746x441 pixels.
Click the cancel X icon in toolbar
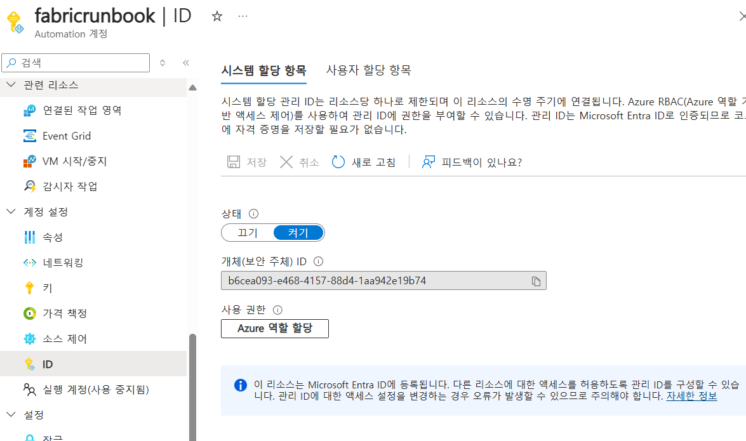(x=286, y=162)
